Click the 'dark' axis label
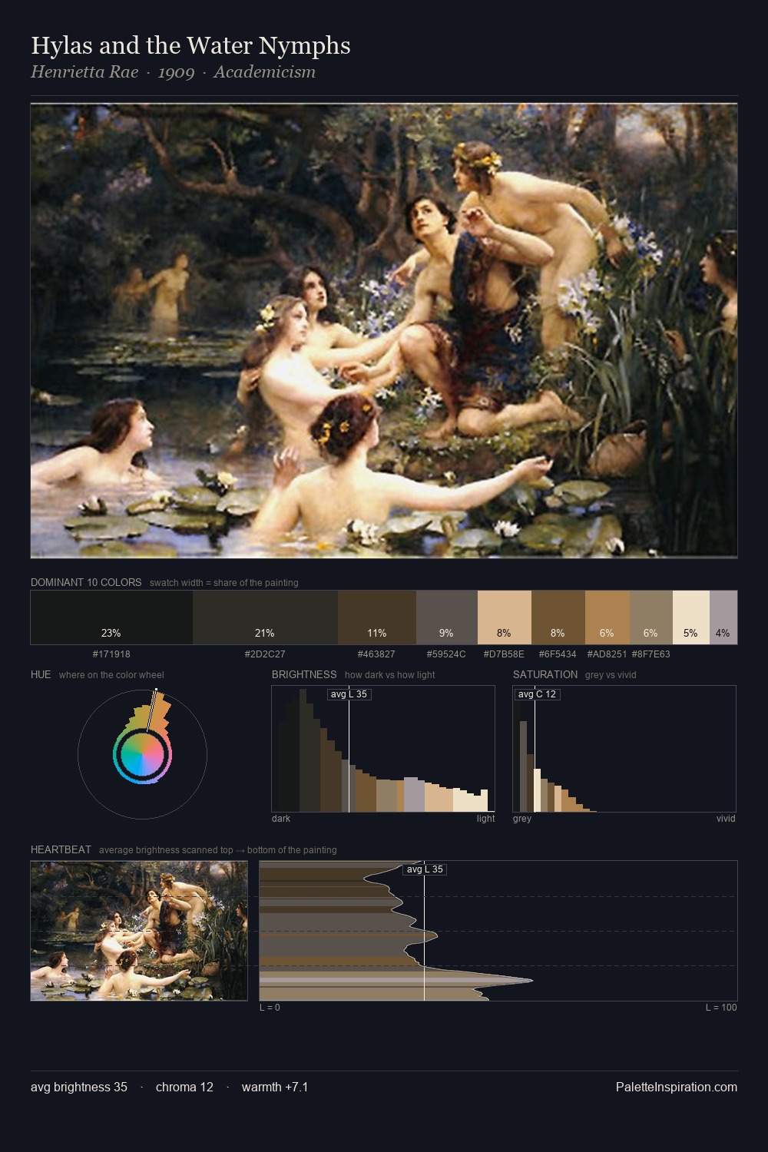 point(281,819)
